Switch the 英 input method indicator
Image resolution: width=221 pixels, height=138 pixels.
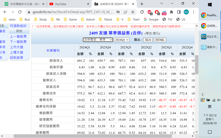(x=210, y=107)
